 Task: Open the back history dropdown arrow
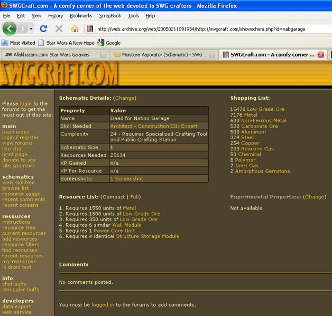(32, 28)
